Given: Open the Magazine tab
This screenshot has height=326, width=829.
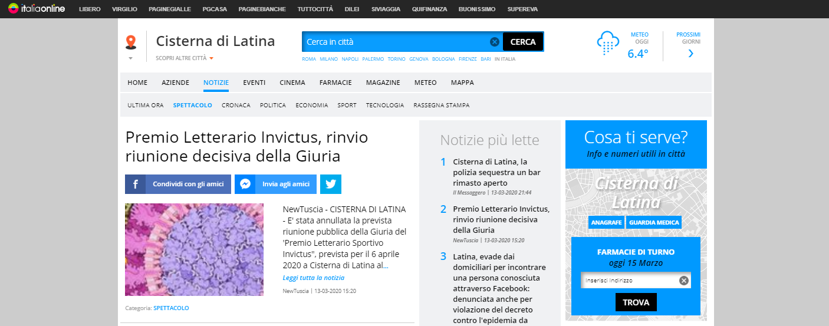Looking at the screenshot, I should pyautogui.click(x=383, y=83).
